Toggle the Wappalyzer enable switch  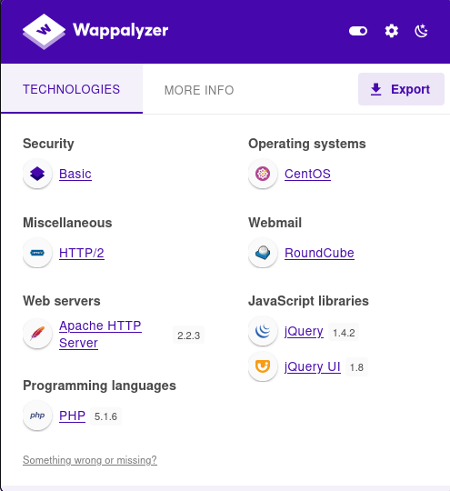[x=358, y=31]
